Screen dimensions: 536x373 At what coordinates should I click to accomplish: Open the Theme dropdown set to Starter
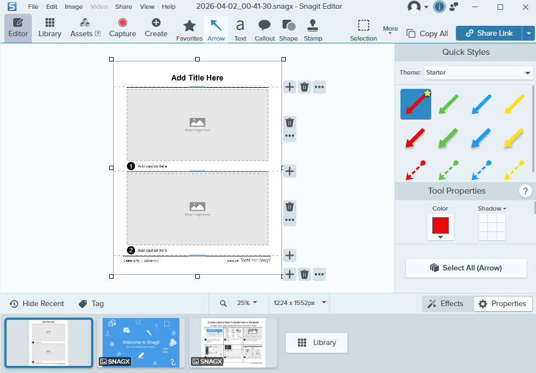[x=478, y=73]
